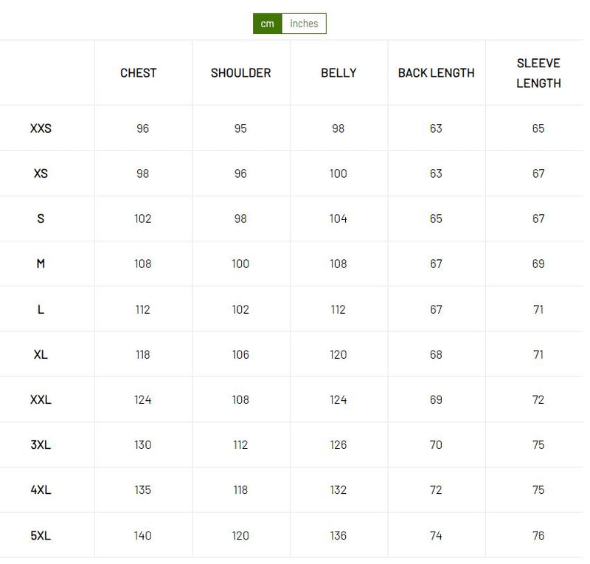Click the CHEST column header

tap(139, 73)
